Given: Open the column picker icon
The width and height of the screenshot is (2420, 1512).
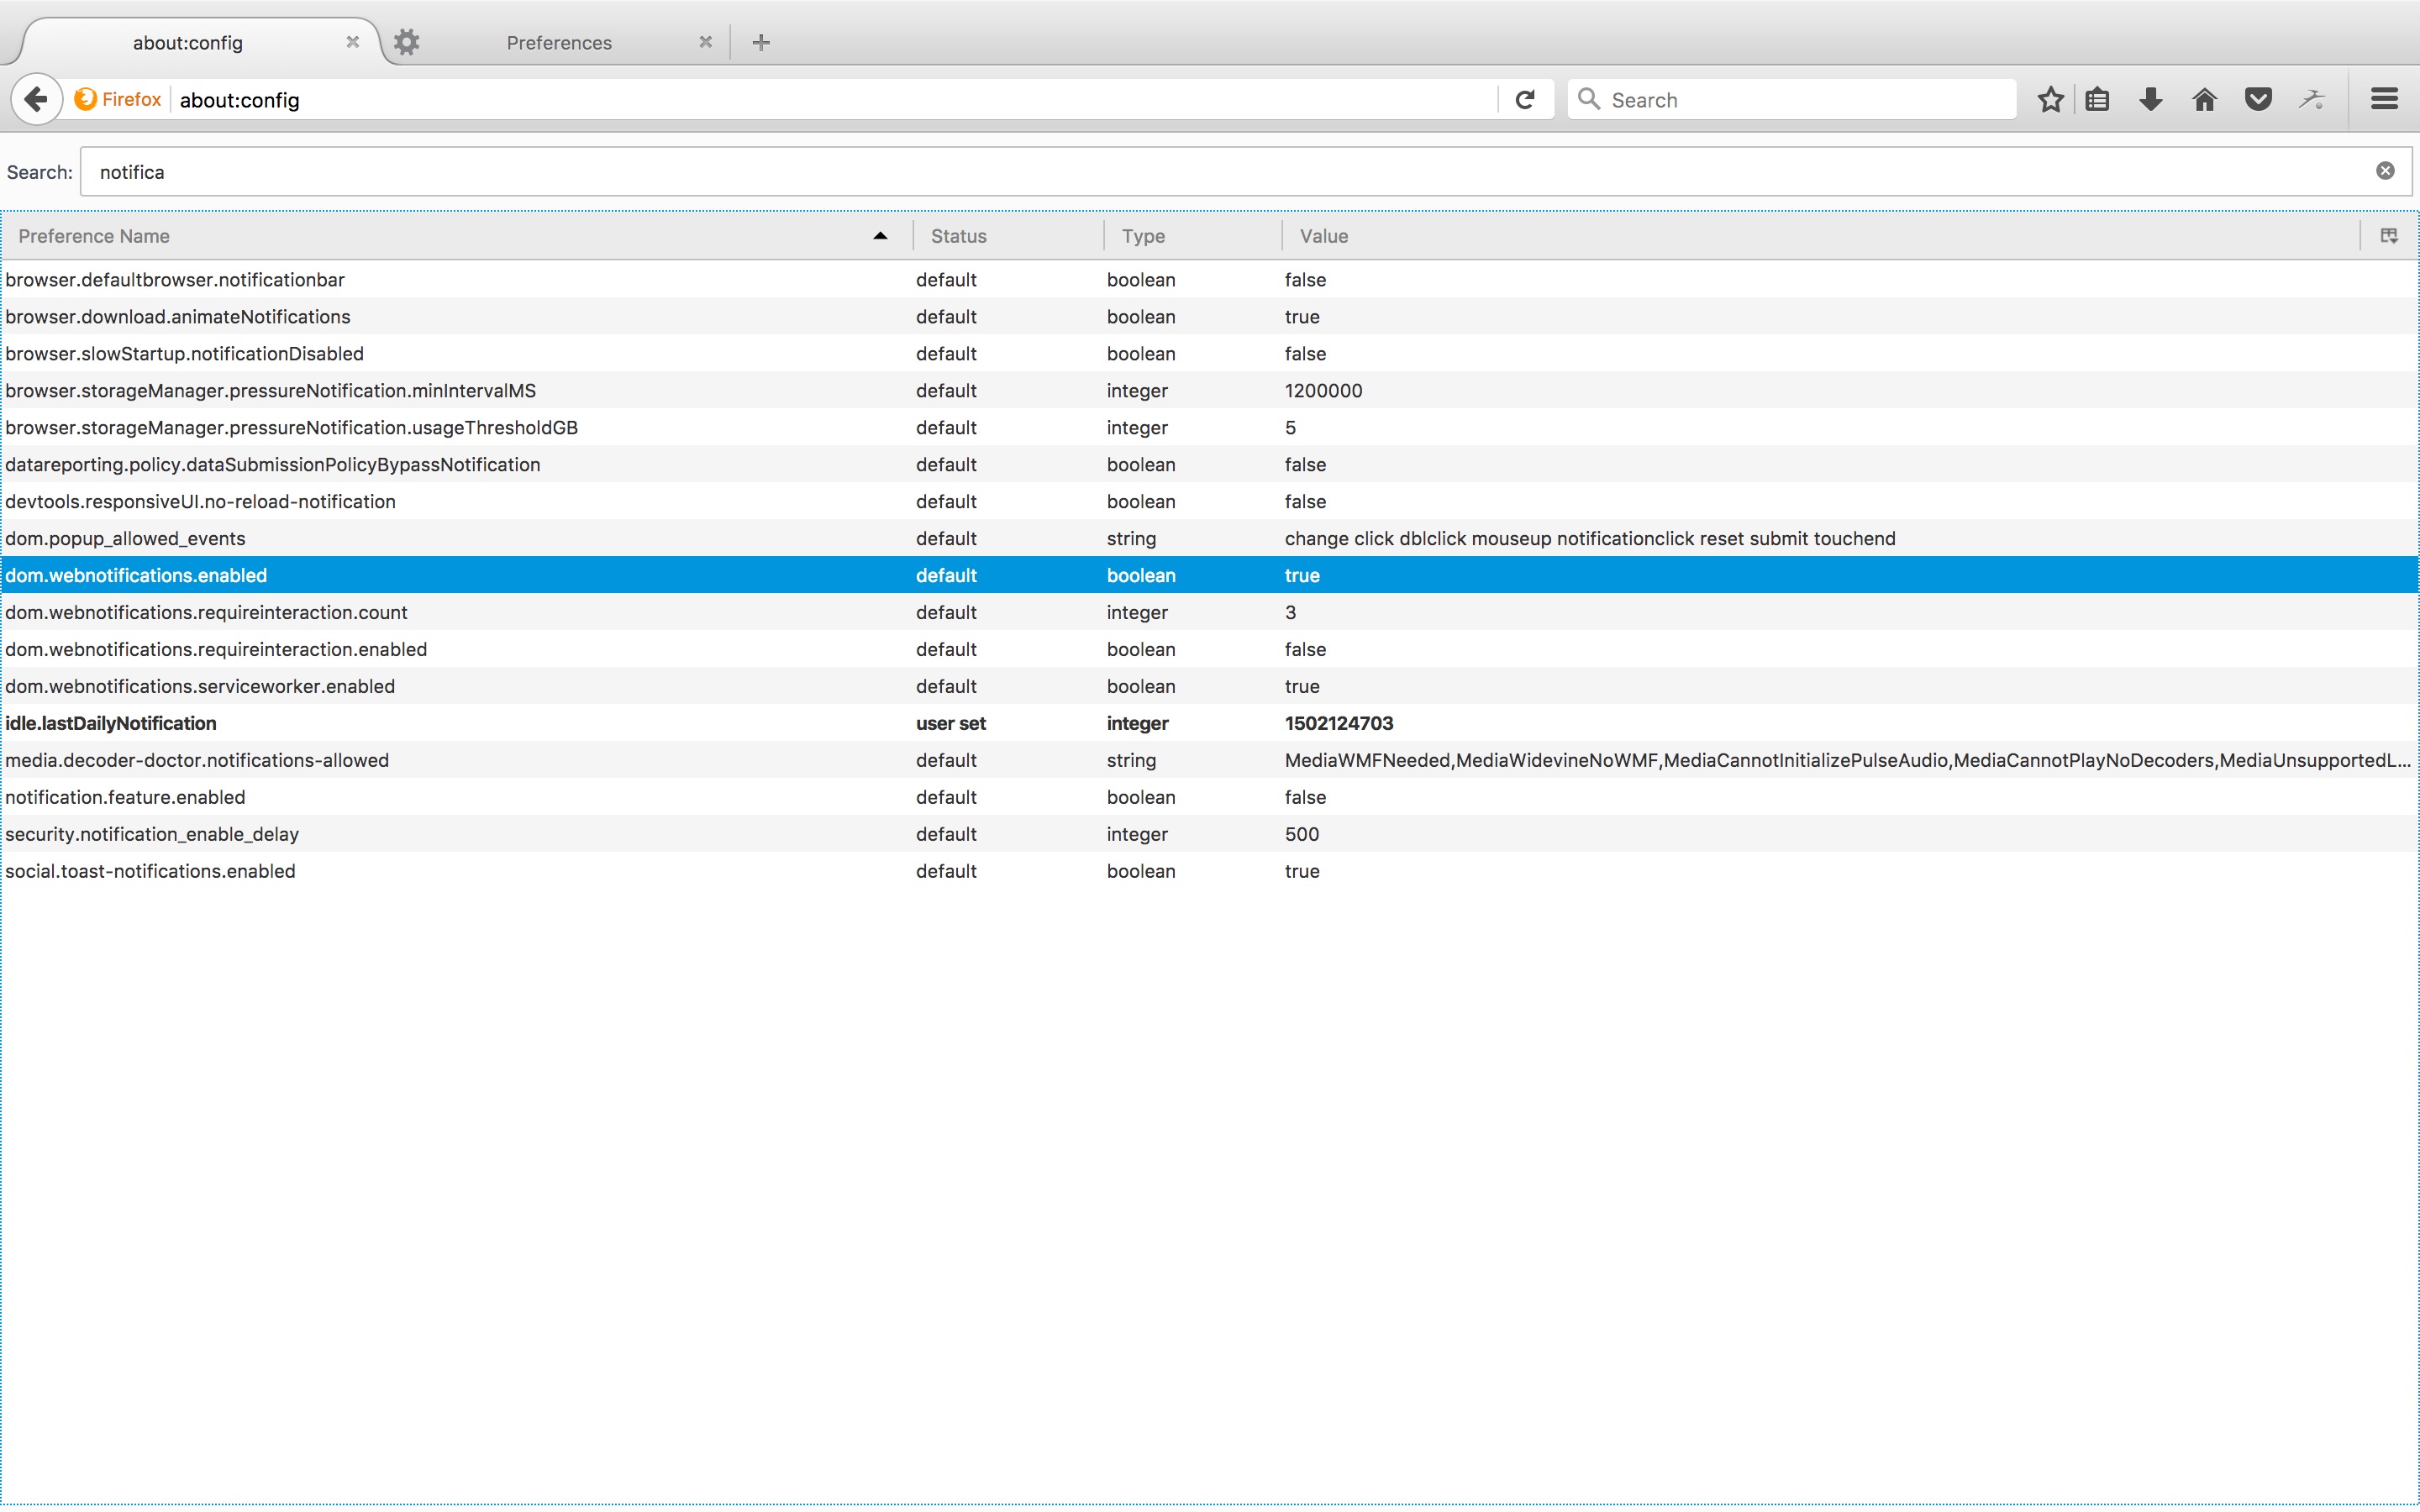Looking at the screenshot, I should 2389,236.
